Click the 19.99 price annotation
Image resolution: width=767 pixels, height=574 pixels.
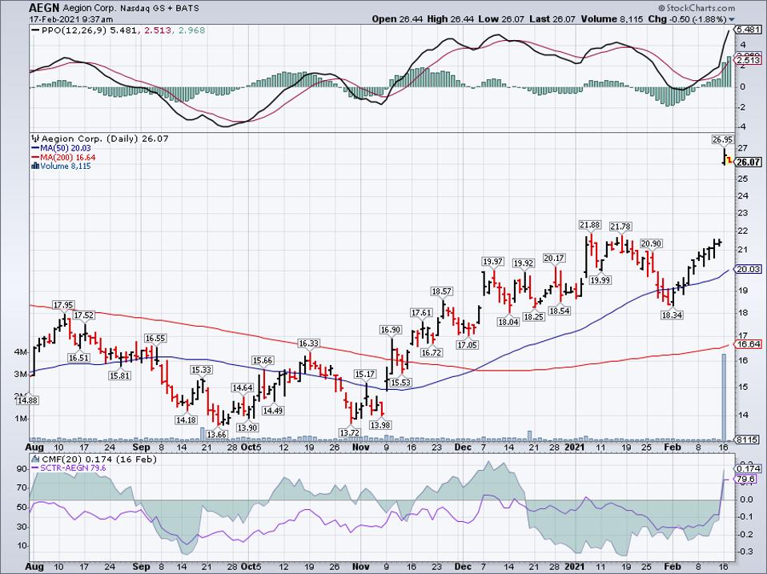tap(600, 280)
